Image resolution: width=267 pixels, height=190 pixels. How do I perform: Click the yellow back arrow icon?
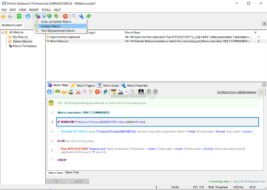coord(3,16)
